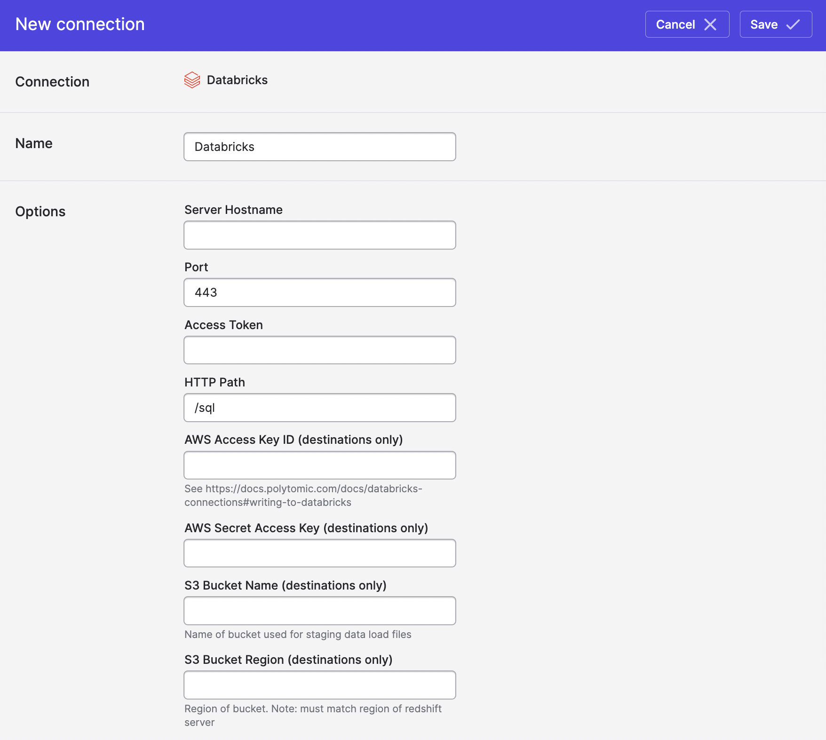Select the S3 Bucket Name field

tap(320, 611)
